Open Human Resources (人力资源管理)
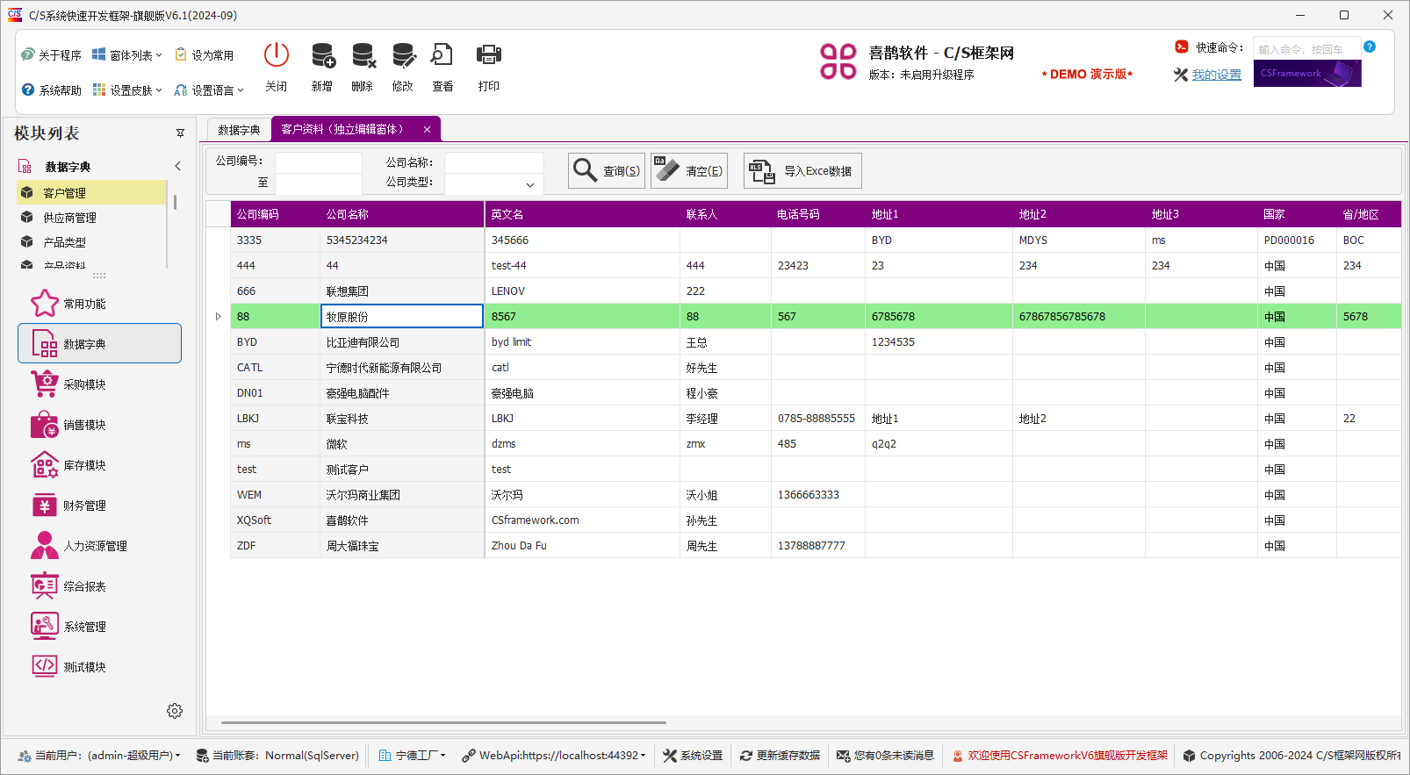The image size is (1410, 775). pos(99,546)
